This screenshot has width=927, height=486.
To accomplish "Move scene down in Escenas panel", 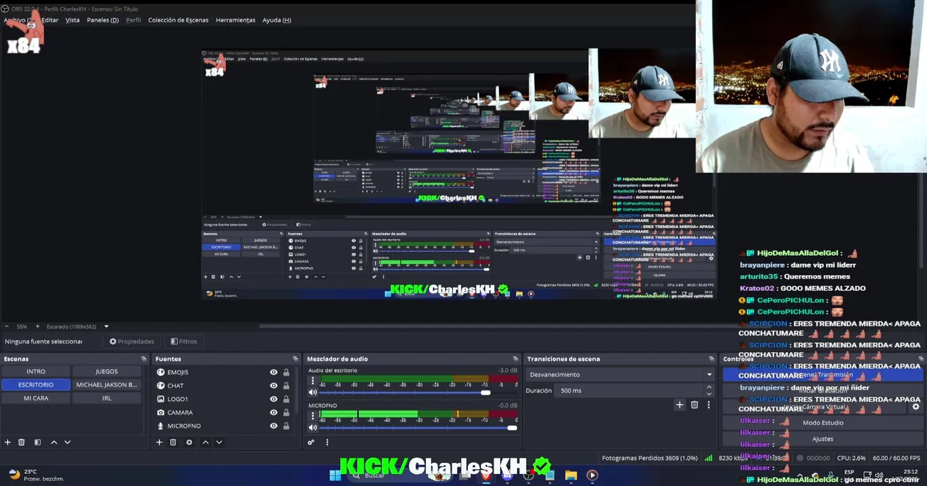I will point(68,442).
